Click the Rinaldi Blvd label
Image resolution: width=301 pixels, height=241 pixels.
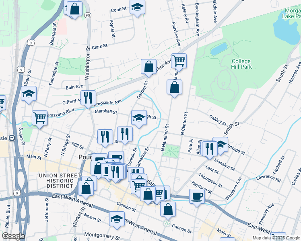point(8,216)
